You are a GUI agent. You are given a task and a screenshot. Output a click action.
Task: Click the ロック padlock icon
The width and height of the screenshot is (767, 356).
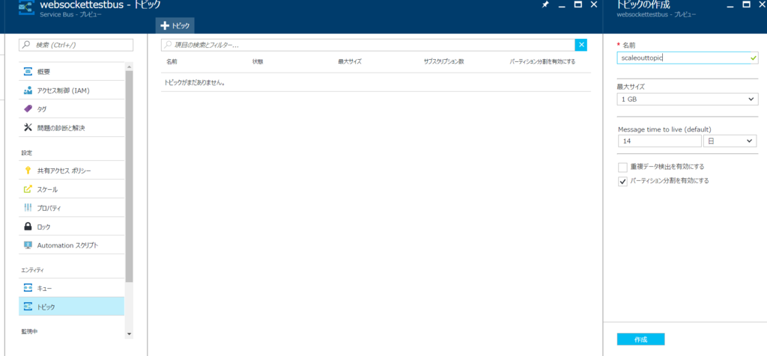point(28,227)
